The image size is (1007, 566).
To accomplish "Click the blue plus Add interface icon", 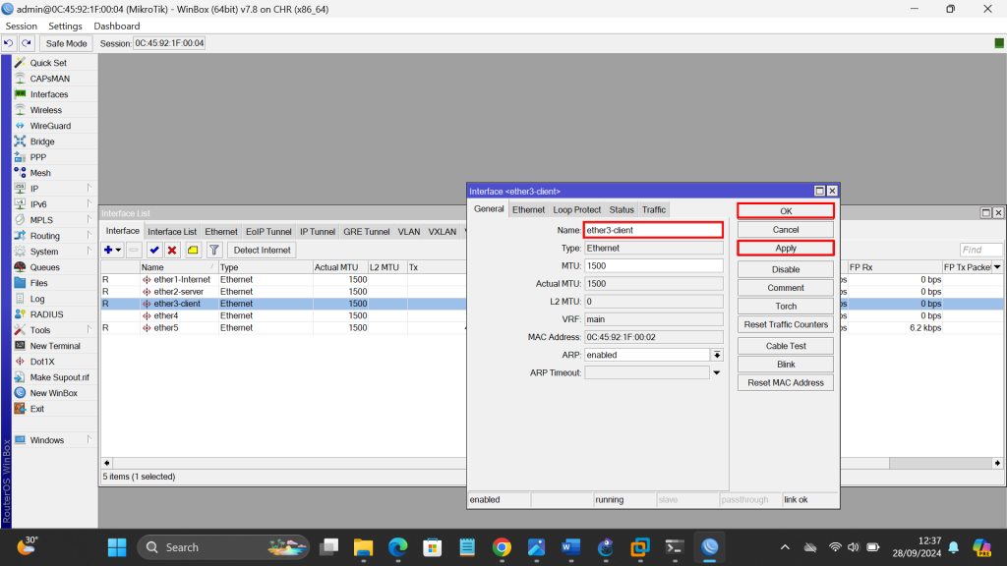I will tap(109, 251).
